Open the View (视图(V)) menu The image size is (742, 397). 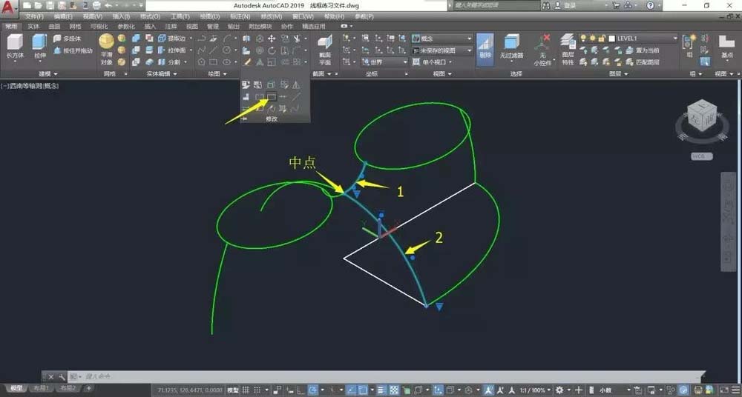[92, 16]
